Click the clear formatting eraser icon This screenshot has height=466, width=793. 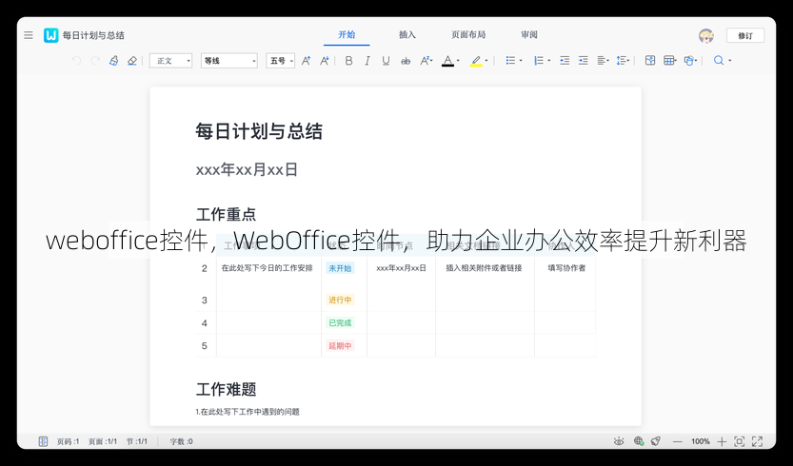coord(132,61)
